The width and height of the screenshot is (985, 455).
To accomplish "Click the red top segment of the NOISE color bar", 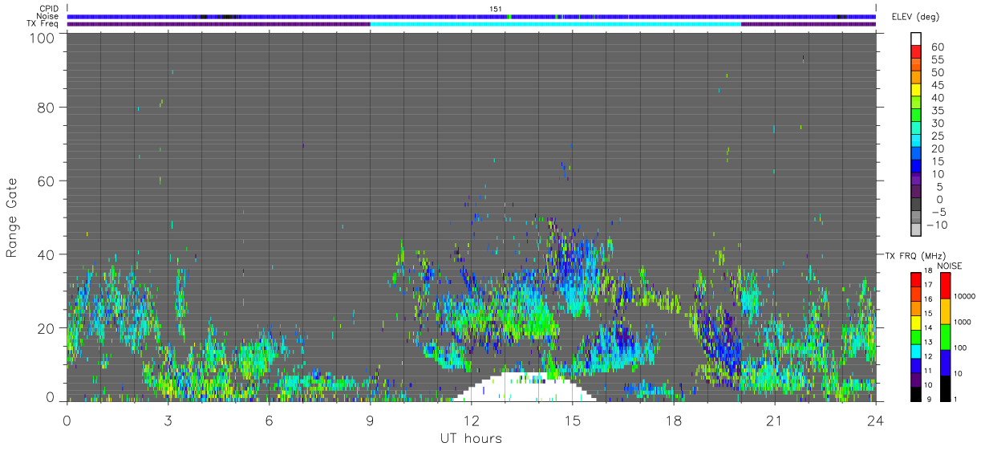I will pos(945,286).
